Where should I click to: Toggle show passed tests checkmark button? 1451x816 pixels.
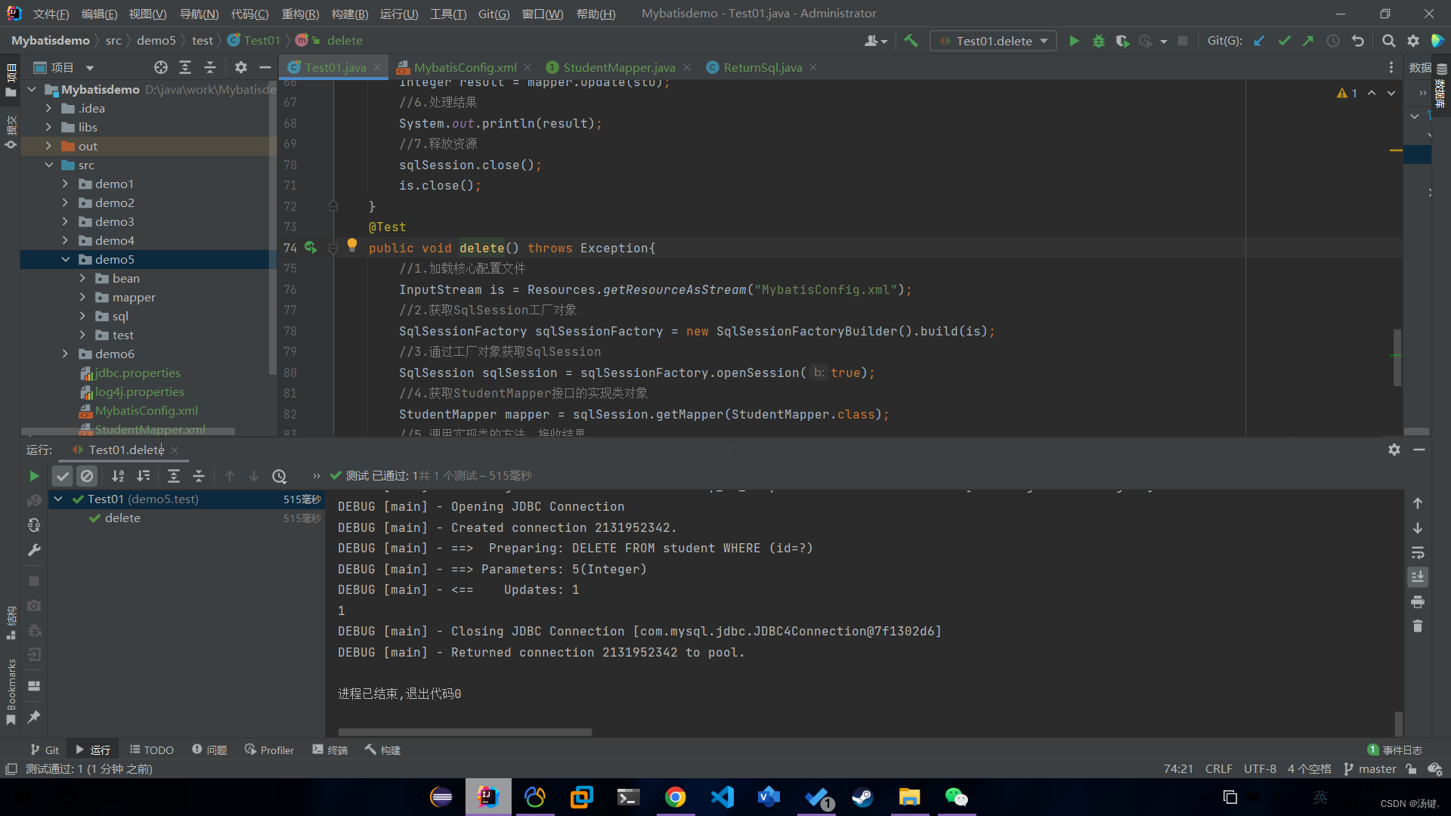click(x=63, y=476)
